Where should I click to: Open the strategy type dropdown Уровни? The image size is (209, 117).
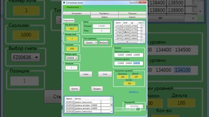coord(91,43)
